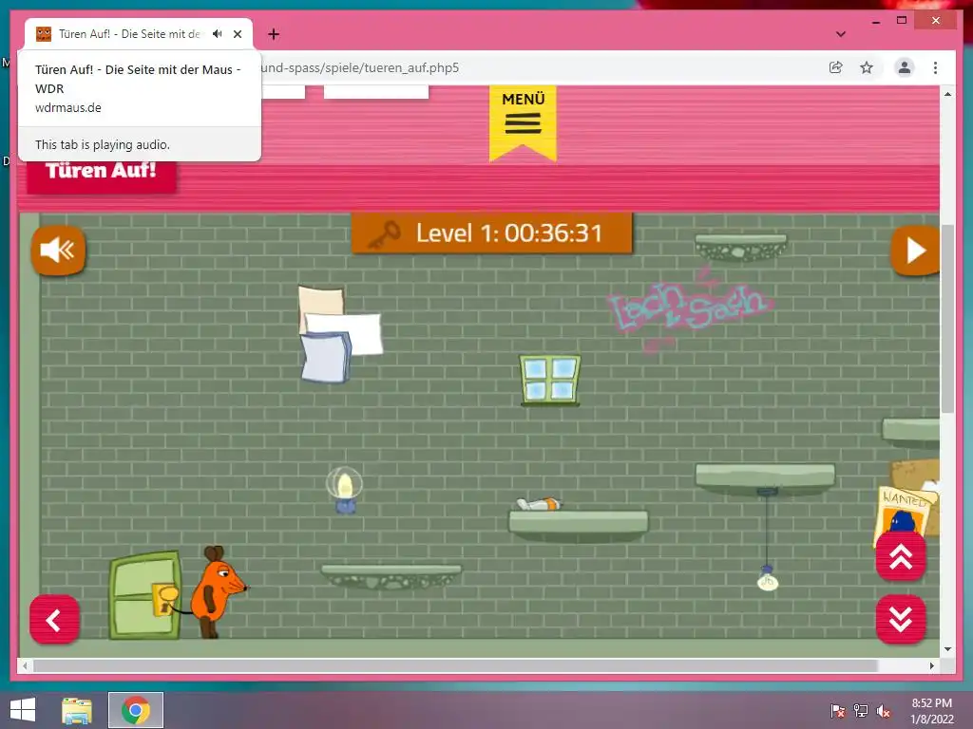Open taskbar clock 8:52 PM

pos(931,711)
